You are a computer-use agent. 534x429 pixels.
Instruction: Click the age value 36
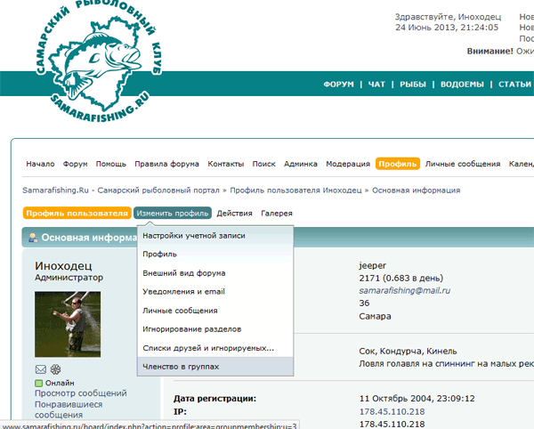tap(364, 303)
